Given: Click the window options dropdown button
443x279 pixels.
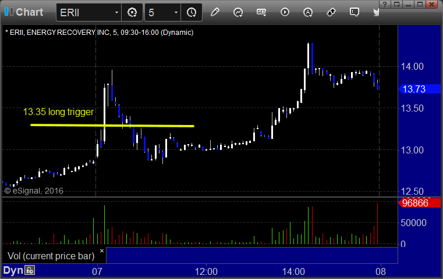Looking at the screenshot, I should click(396, 4).
